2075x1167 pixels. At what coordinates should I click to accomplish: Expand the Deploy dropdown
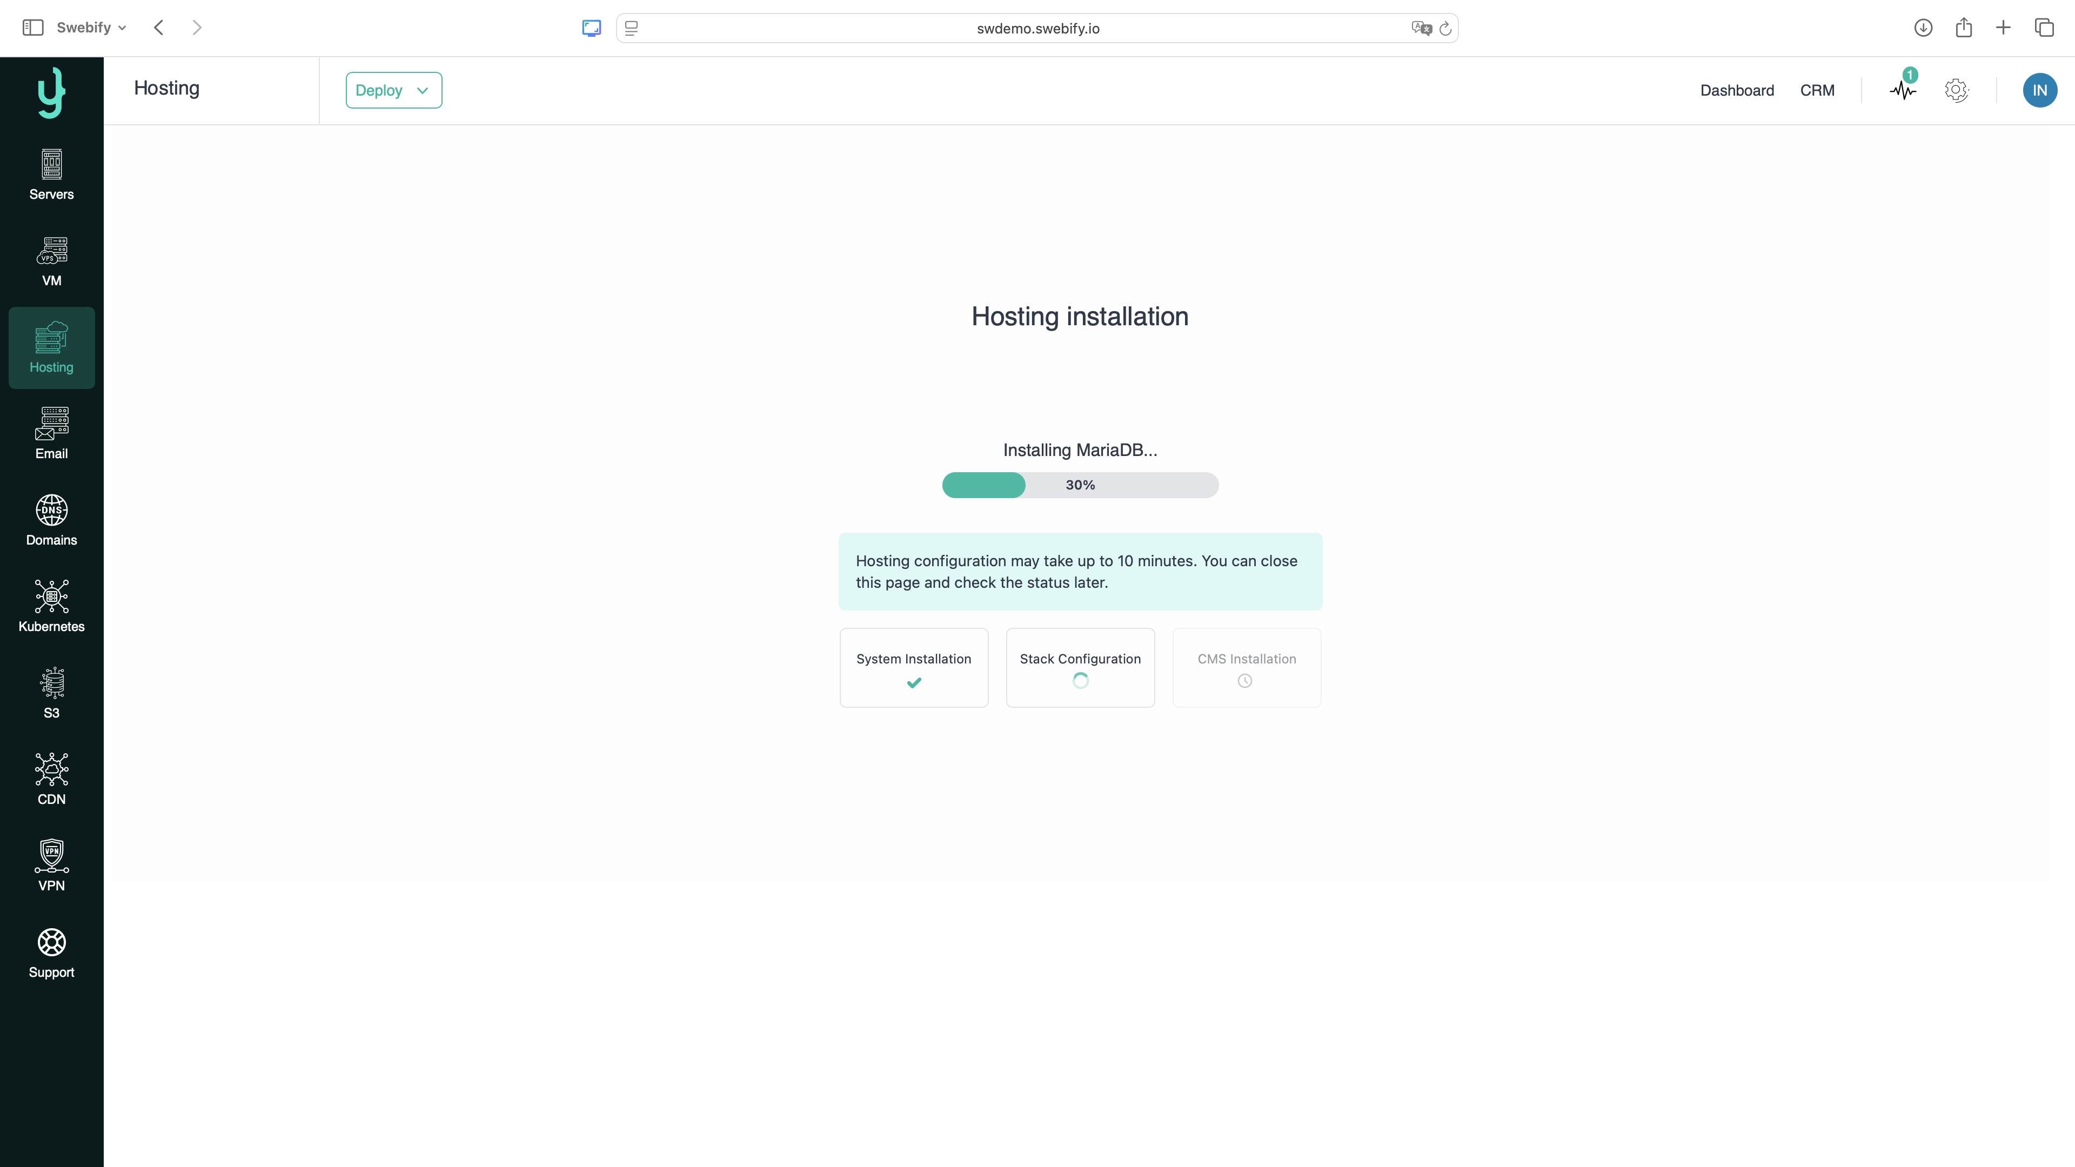point(394,90)
